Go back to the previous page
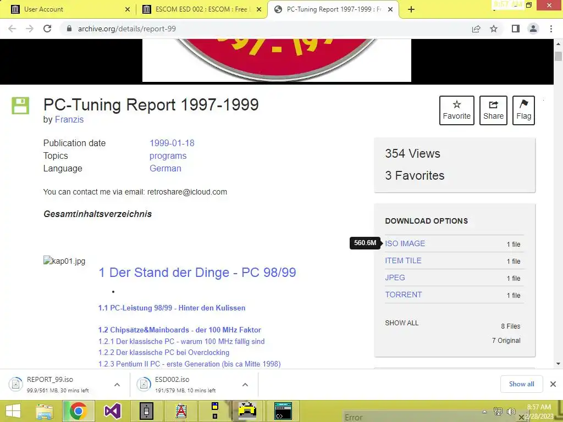Screen dimensions: 563x422 [12, 29]
